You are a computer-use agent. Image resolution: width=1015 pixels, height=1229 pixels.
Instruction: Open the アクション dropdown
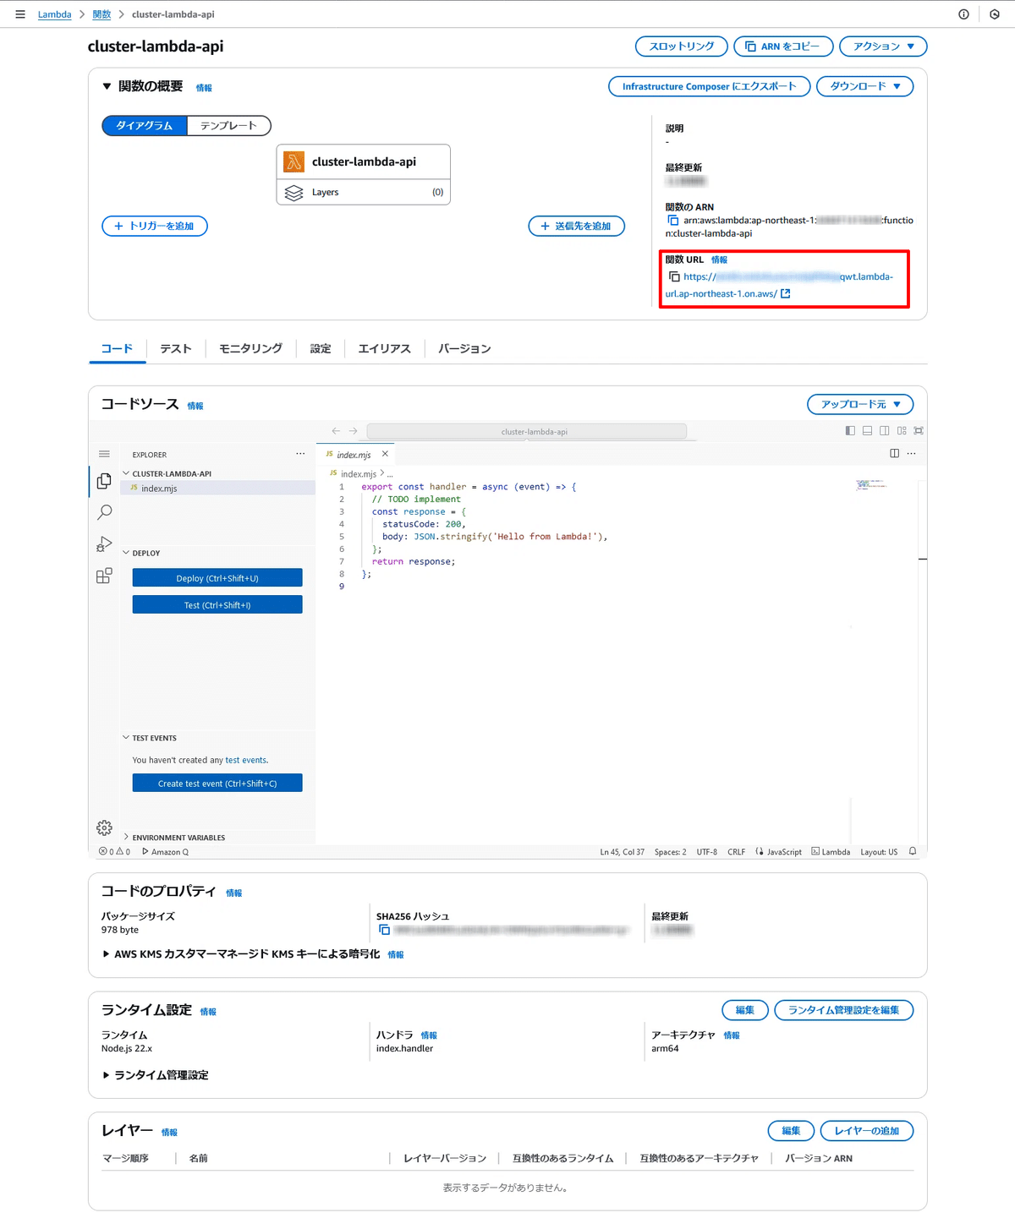click(x=883, y=46)
